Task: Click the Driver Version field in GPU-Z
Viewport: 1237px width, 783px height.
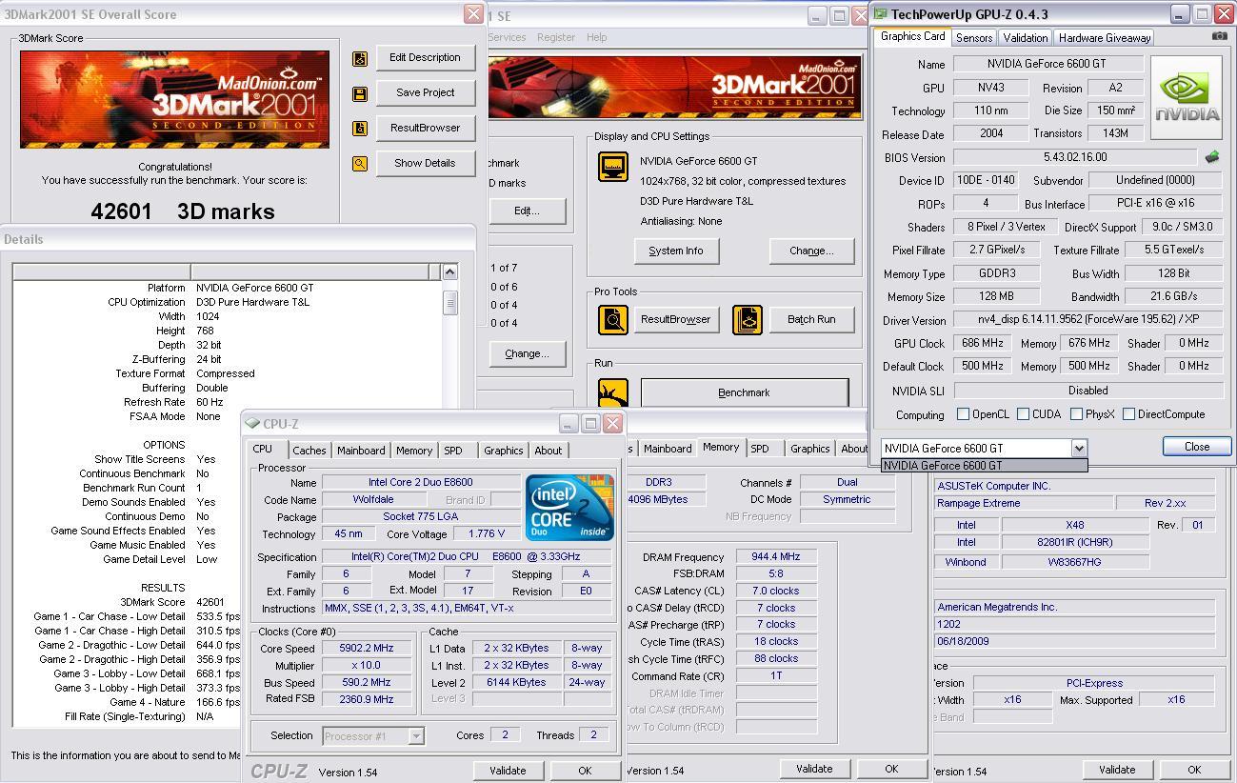Action: [1088, 320]
